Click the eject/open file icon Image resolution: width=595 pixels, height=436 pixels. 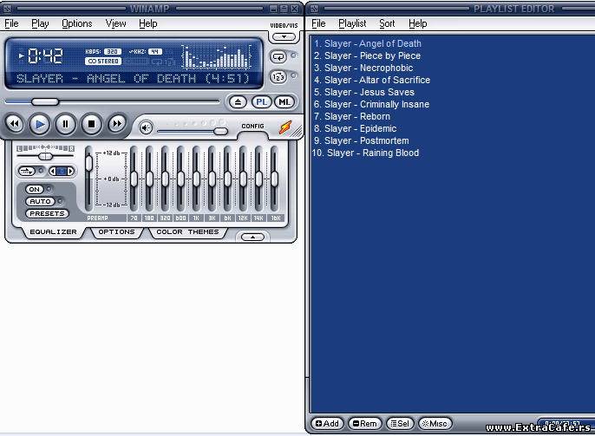click(x=239, y=102)
